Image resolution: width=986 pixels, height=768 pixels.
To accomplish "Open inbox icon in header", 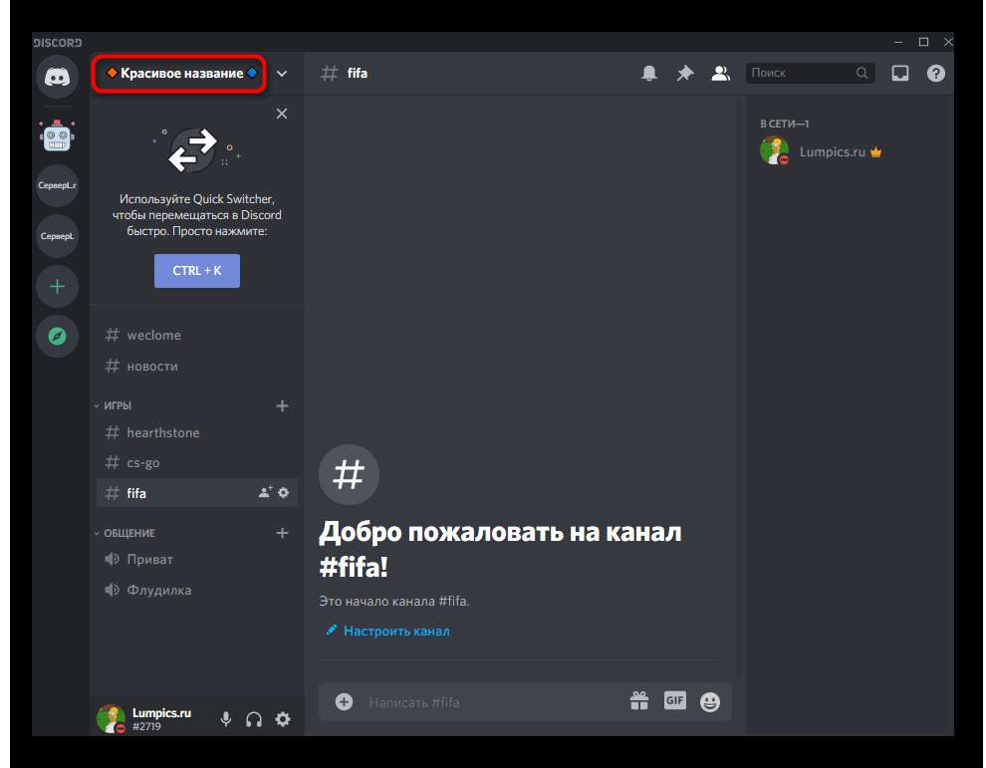I will (900, 74).
